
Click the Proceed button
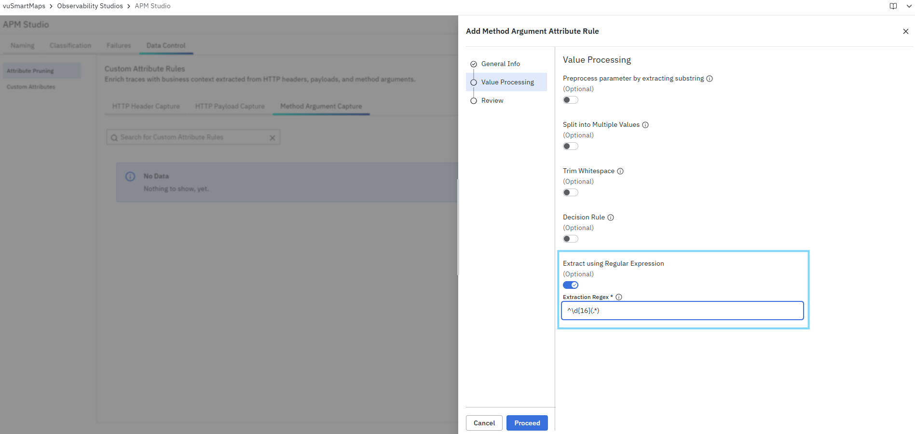pyautogui.click(x=527, y=423)
